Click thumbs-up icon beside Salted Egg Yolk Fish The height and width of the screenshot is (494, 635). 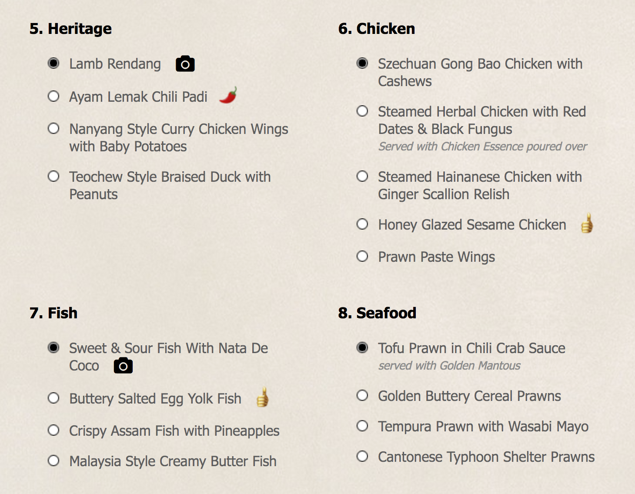point(262,397)
